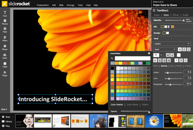
Task: Select the Table tool
Action: click(5, 65)
